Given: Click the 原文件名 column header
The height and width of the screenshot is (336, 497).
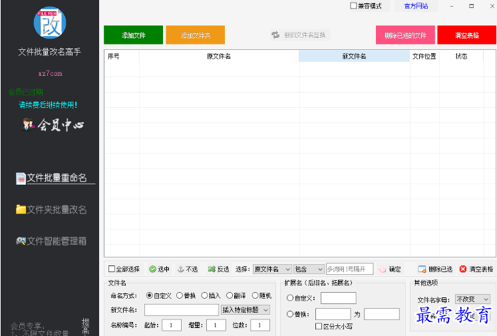Looking at the screenshot, I should (x=219, y=57).
